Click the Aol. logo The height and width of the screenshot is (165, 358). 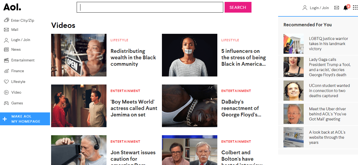point(12,7)
